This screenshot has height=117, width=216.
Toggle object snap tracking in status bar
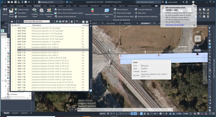pyautogui.click(x=132, y=113)
